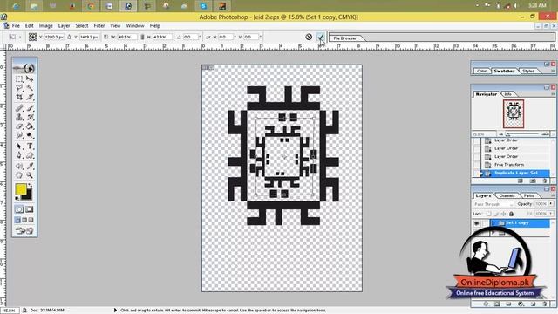Select the History Brush tool
This screenshot has width=558, height=314.
30,117
